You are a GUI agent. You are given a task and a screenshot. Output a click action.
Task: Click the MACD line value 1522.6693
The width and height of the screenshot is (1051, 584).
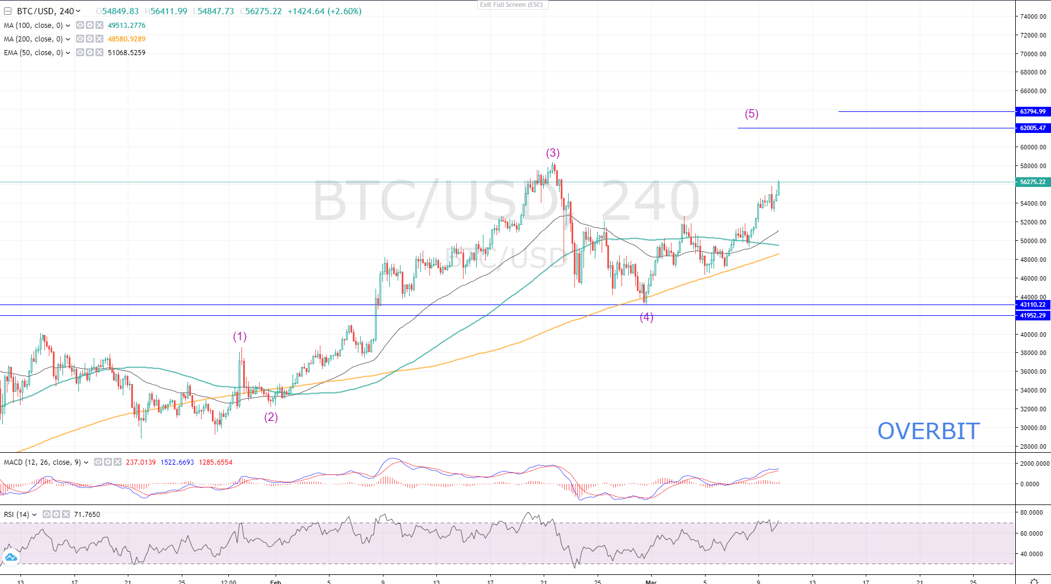tap(177, 462)
